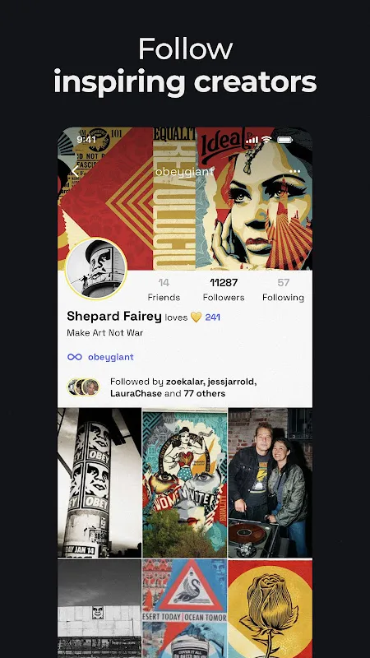
Task: Tap the battery status icon
Action: (284, 140)
